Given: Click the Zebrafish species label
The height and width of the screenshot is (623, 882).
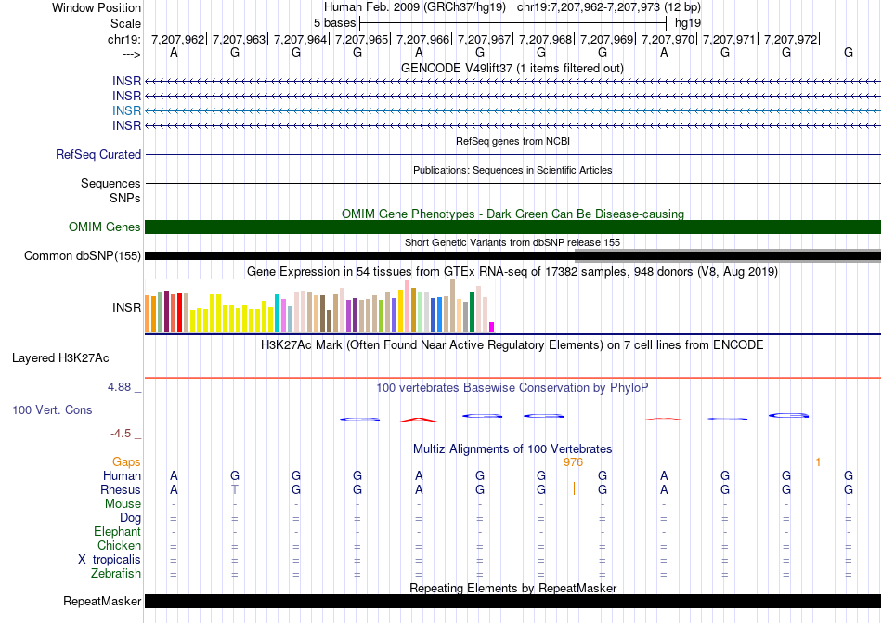Looking at the screenshot, I should (x=116, y=574).
